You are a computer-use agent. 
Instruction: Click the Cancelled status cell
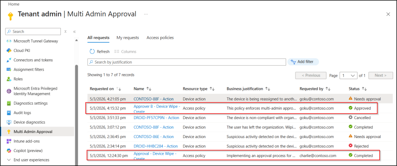[359, 118]
